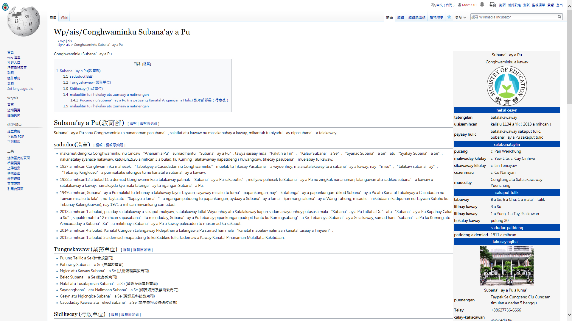Click 編輯原始碼 beside Tunguskawaw heading

[142, 250]
